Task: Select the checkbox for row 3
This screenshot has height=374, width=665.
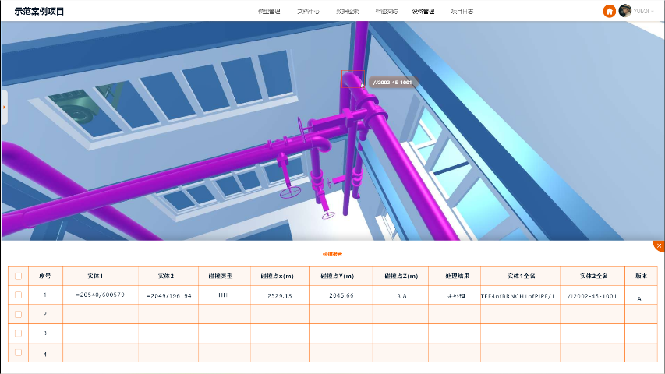Action: click(18, 333)
